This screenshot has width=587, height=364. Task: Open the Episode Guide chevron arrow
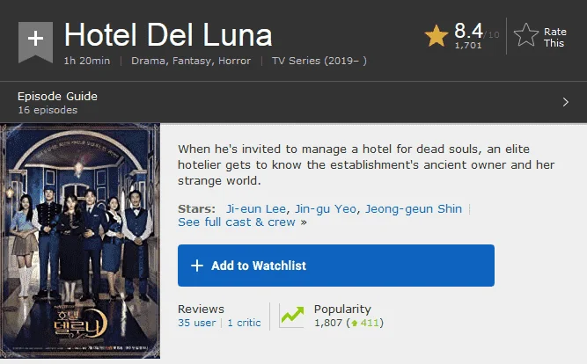(x=566, y=102)
